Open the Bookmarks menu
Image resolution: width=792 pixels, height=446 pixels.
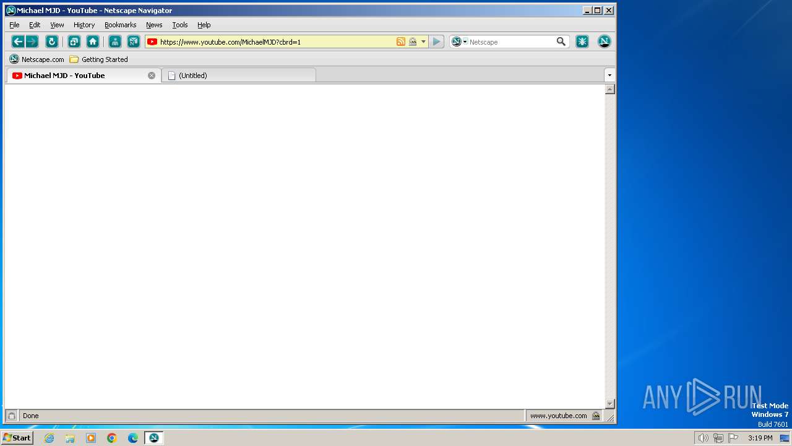point(120,25)
